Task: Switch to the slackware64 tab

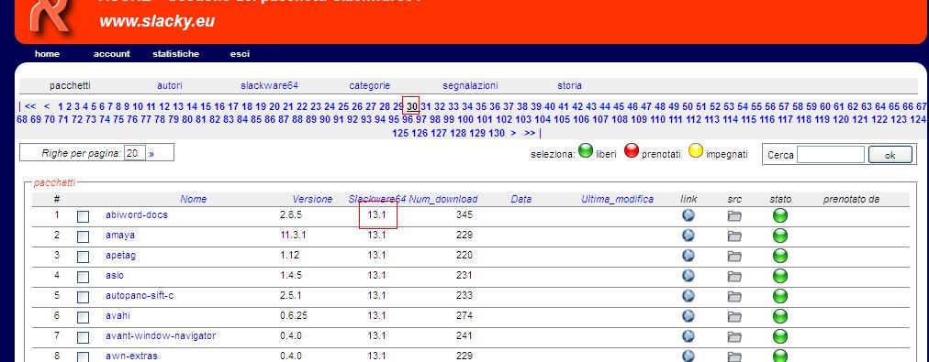Action: point(269,86)
